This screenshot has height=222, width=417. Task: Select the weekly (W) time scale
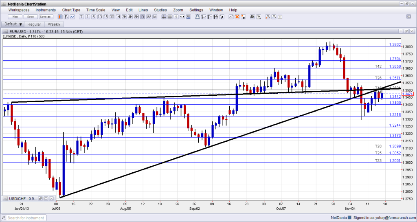pyautogui.click(x=149, y=17)
